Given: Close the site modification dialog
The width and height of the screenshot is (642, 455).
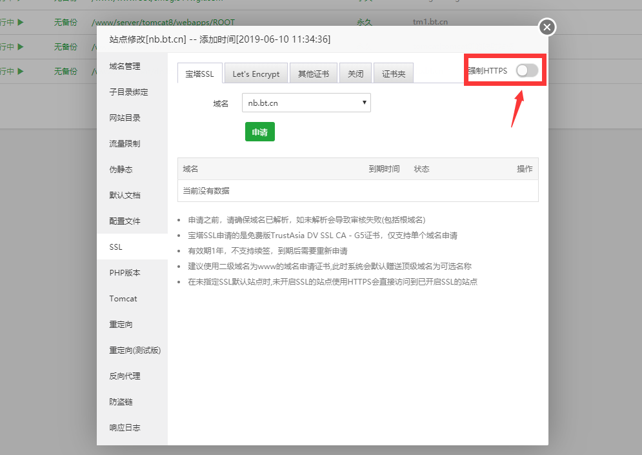Looking at the screenshot, I should click(547, 27).
